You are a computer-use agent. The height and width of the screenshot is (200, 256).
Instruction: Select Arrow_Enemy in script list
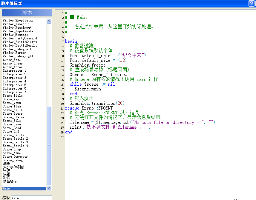coord(13,64)
